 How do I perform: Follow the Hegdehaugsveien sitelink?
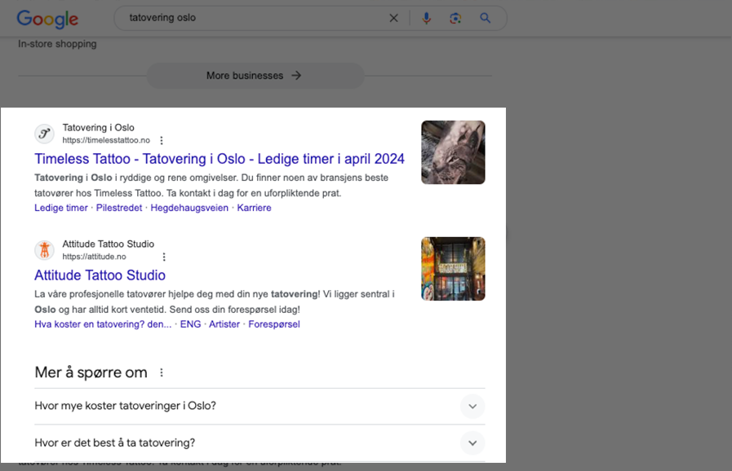pos(189,208)
